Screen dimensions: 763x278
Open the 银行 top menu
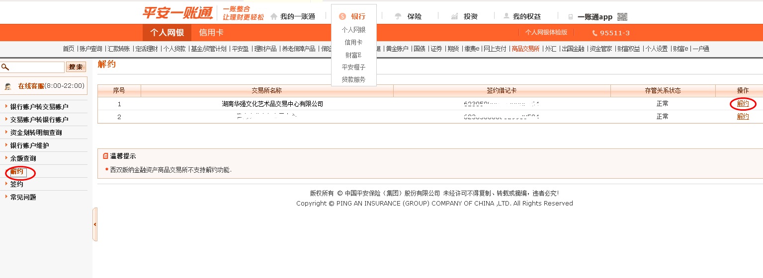coord(358,16)
